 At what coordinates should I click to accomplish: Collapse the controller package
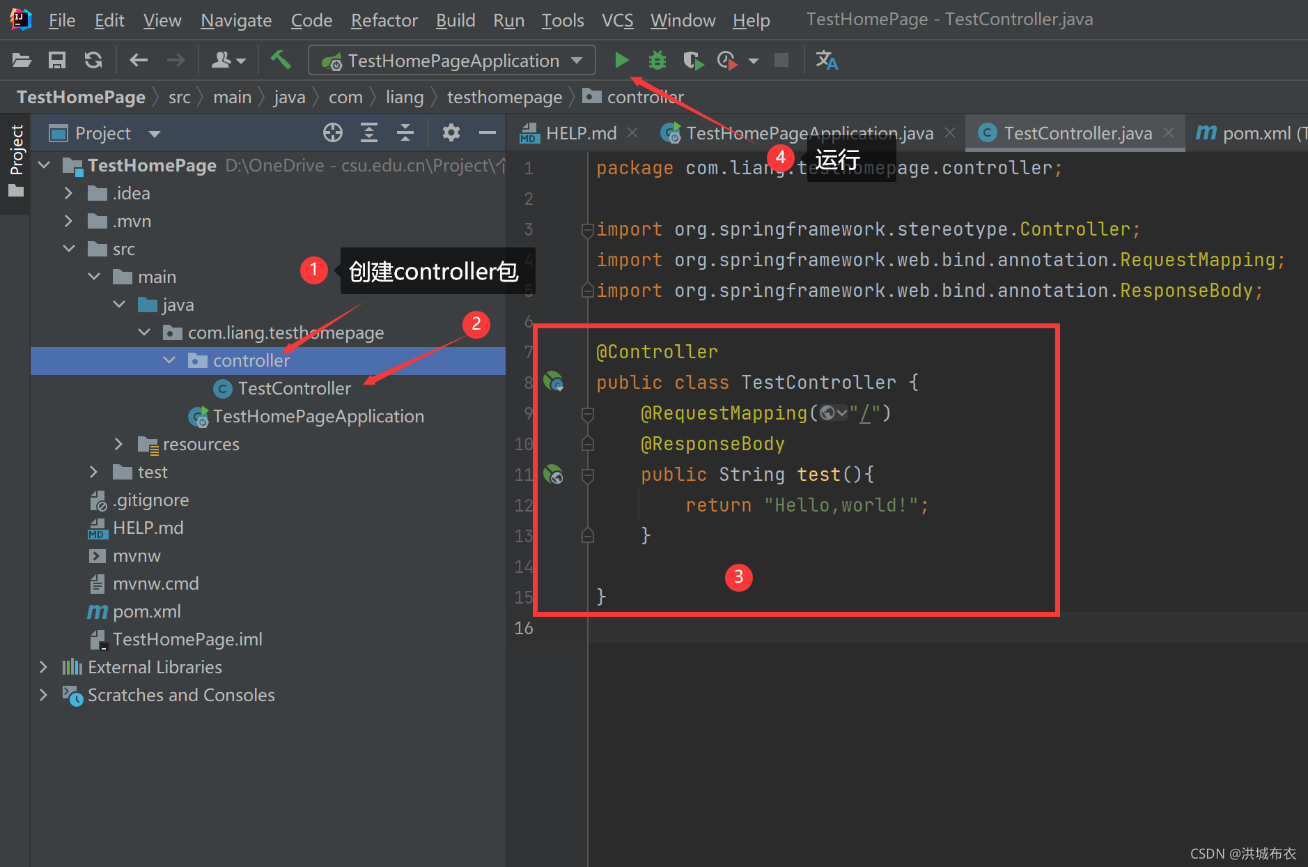pyautogui.click(x=169, y=360)
